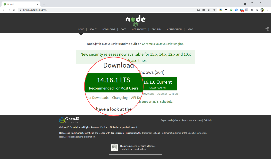Open a new tab with the plus button
This screenshot has height=159, width=271.
click(x=44, y=4)
